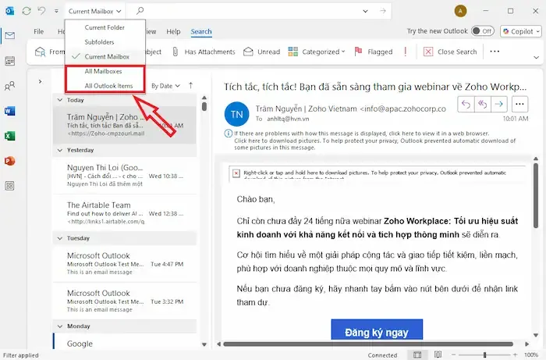The image size is (546, 360).
Task: Filter search by Flagged messages
Action: tap(374, 52)
